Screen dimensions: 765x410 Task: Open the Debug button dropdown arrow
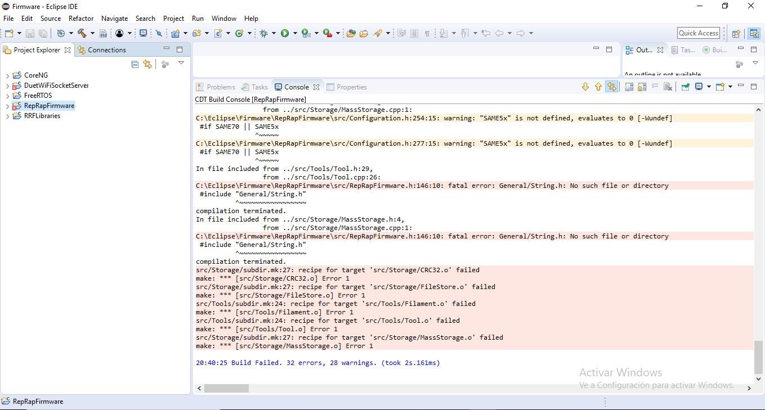click(274, 33)
